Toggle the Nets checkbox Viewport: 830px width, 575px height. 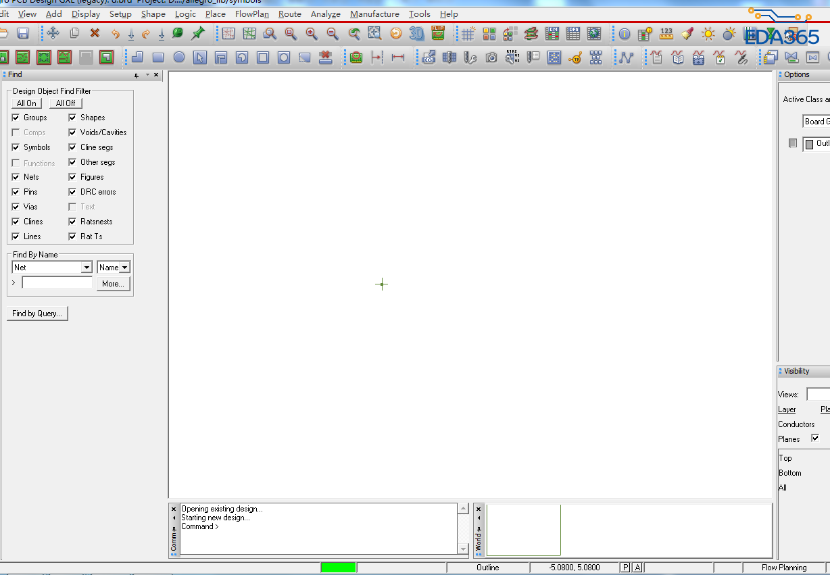click(16, 177)
